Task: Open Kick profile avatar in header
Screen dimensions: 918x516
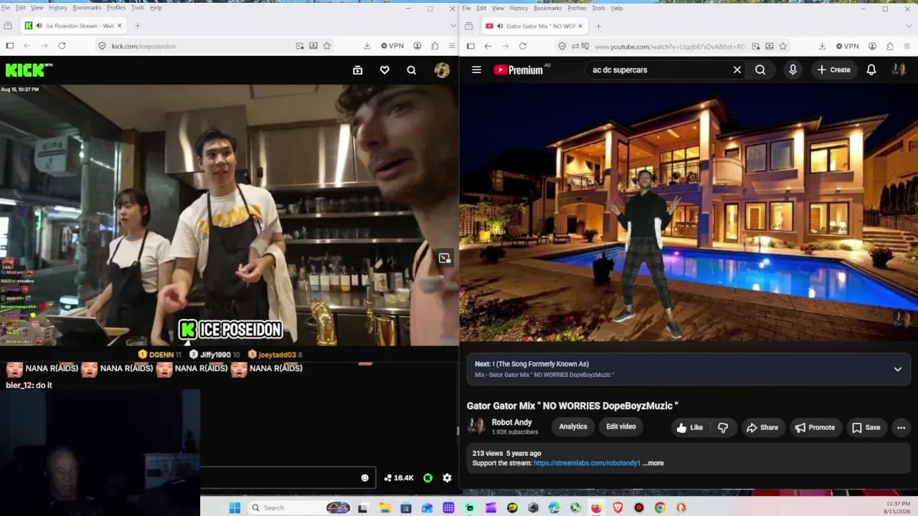Action: (x=442, y=70)
